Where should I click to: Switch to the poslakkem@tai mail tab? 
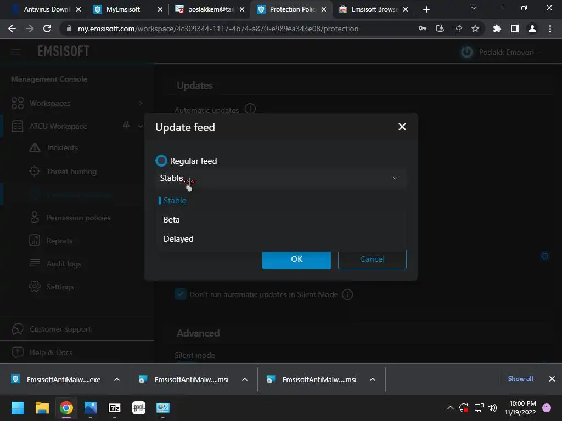coord(209,9)
